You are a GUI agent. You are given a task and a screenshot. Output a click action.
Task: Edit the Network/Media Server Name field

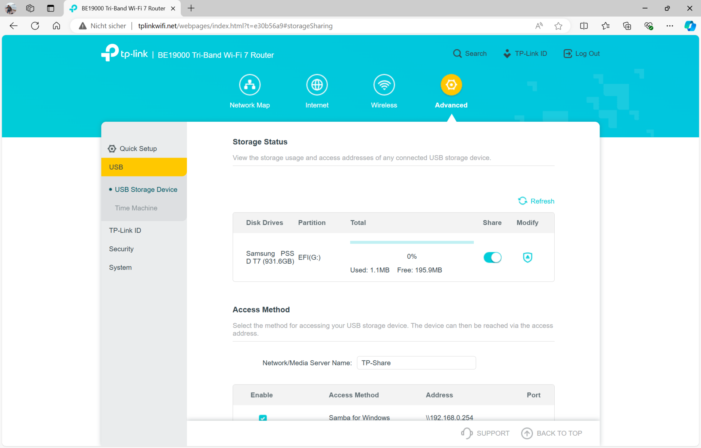tap(416, 363)
